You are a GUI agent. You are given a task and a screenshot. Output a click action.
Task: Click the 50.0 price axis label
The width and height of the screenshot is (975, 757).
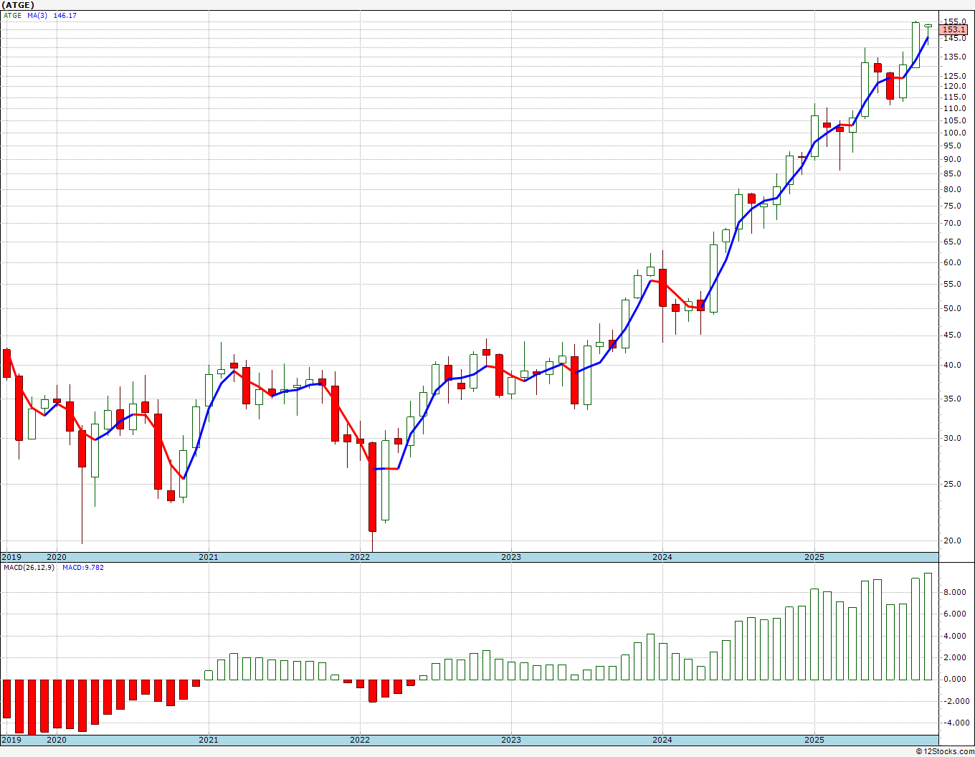click(953, 309)
